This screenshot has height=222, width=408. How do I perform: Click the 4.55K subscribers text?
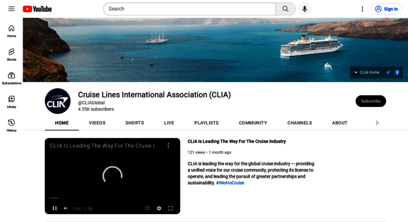(96, 109)
